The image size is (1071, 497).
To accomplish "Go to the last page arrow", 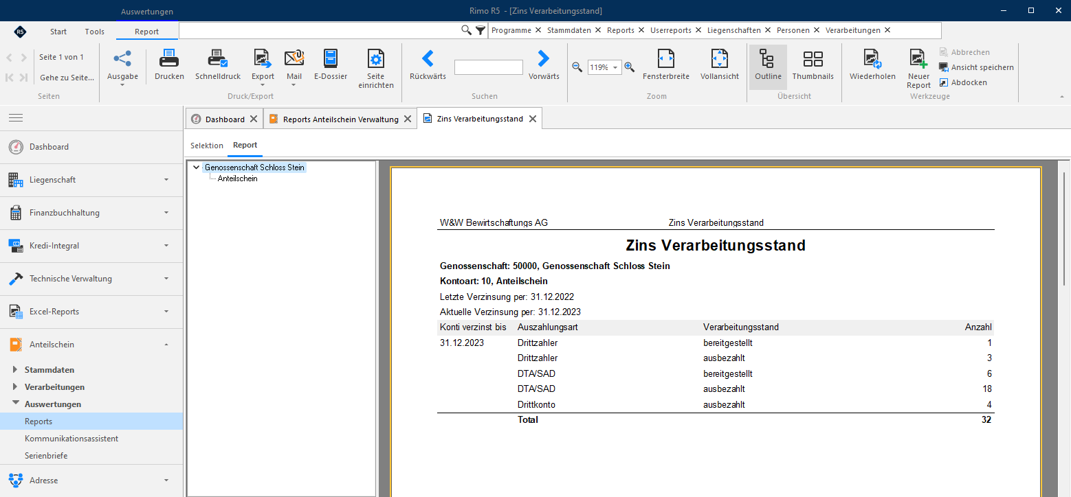I will [24, 78].
